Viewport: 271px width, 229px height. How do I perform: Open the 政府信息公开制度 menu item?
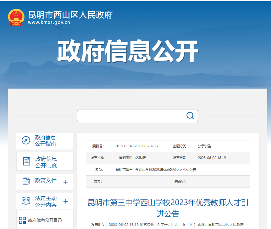click(46, 162)
